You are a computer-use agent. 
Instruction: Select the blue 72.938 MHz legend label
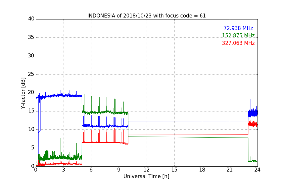pyautogui.click(x=238, y=28)
